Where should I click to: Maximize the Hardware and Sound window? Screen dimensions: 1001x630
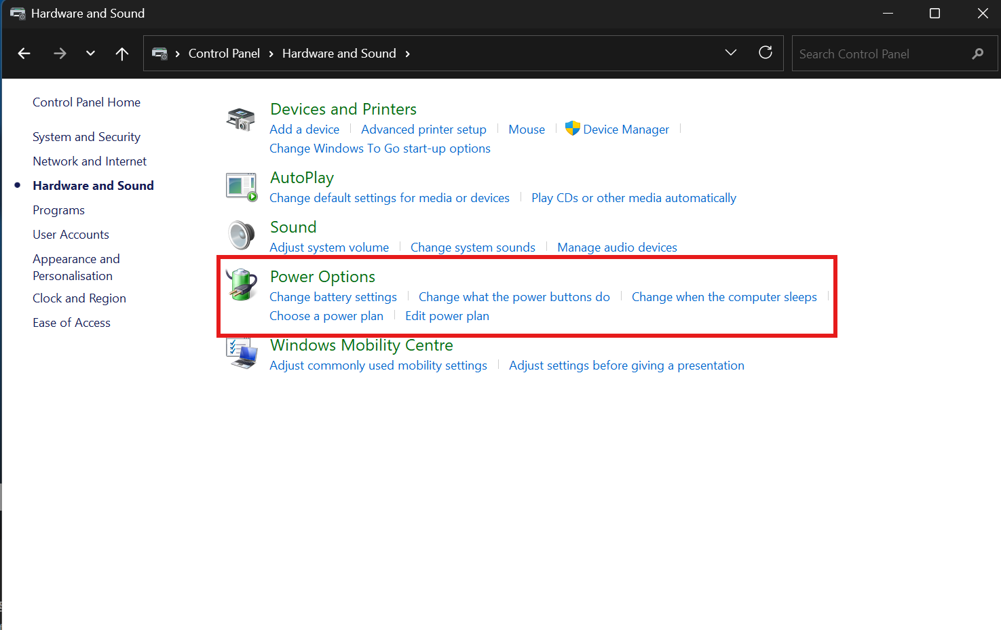(934, 14)
